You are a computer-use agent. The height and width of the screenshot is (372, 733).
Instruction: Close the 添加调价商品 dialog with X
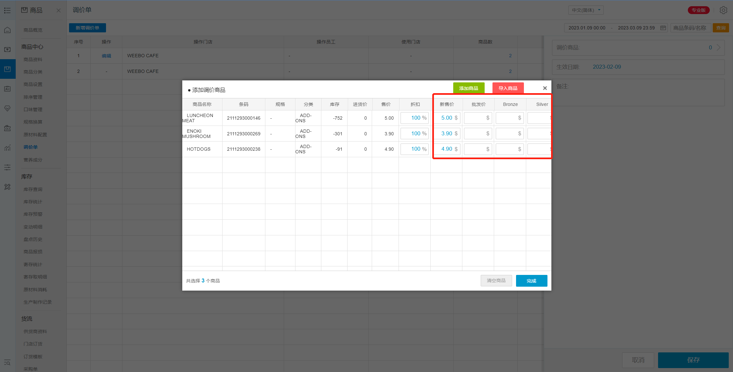click(x=545, y=88)
